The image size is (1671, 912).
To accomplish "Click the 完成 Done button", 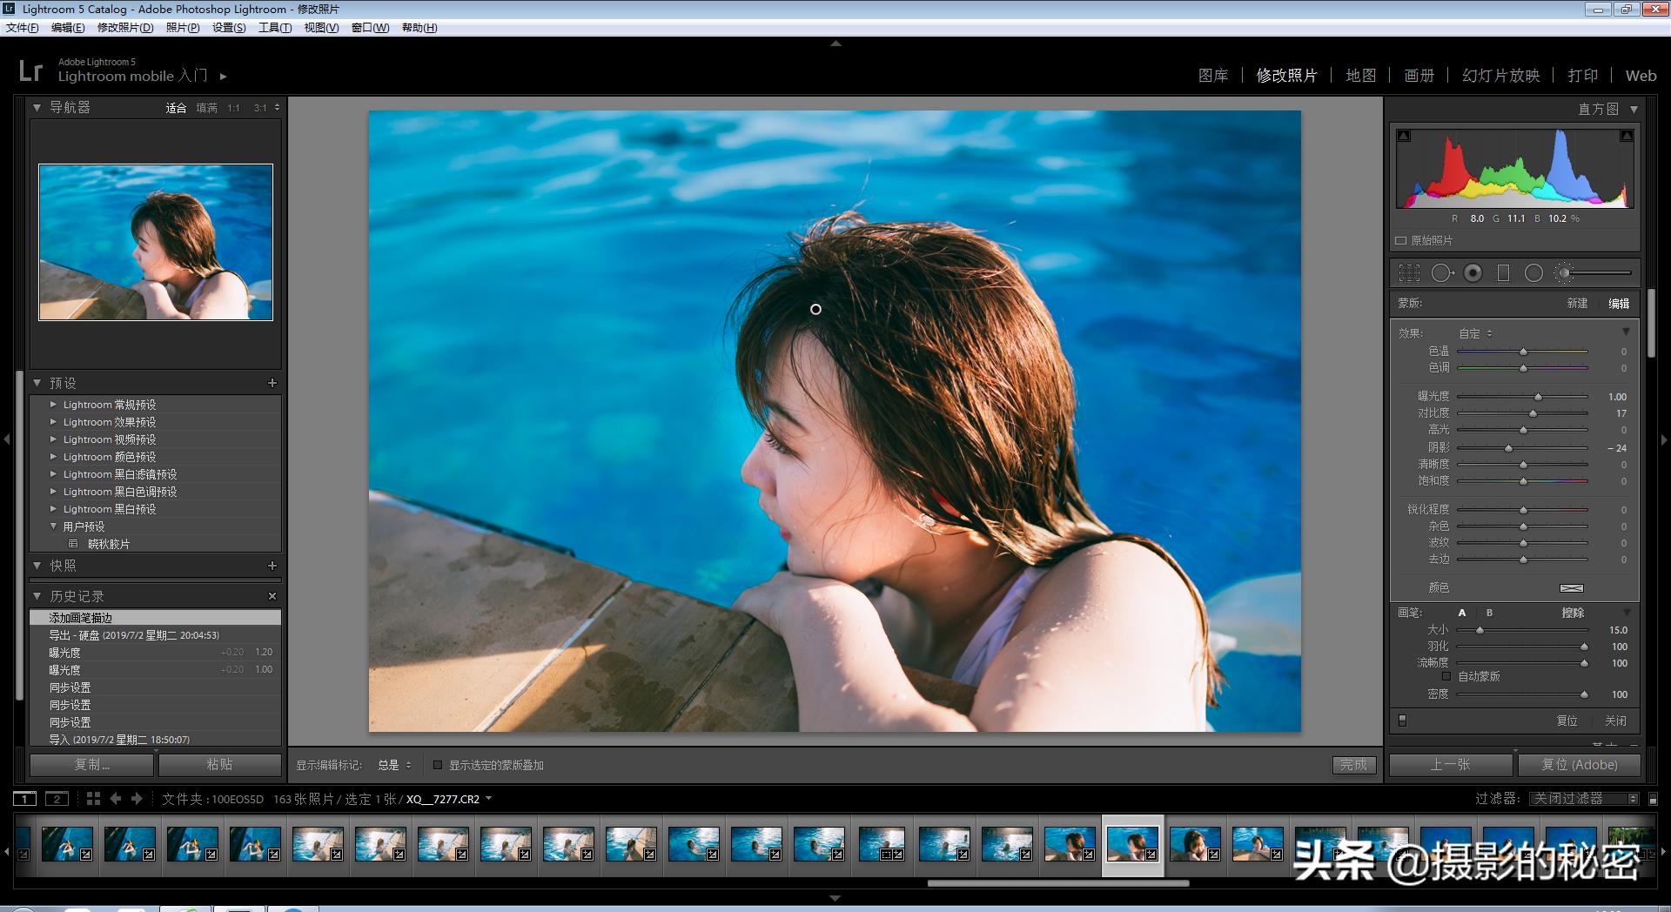I will 1353,765.
